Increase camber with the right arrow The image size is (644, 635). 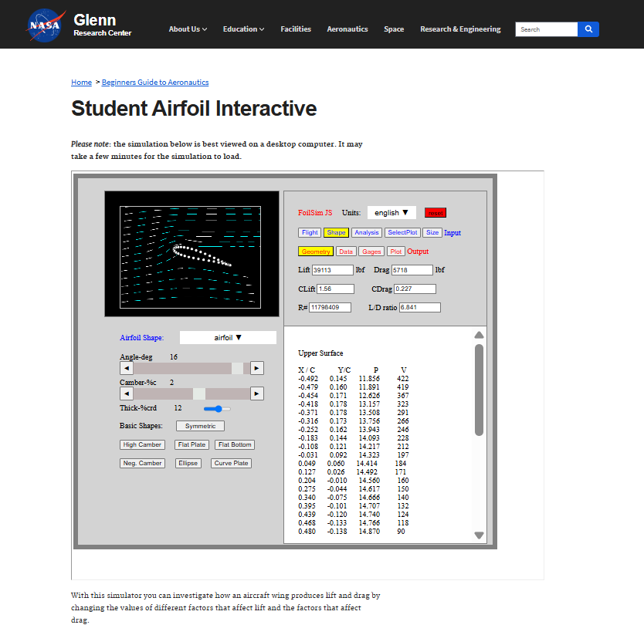click(x=257, y=393)
